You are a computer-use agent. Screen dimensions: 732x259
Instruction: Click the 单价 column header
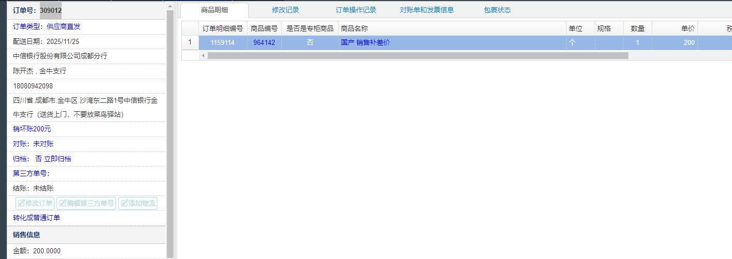pos(674,28)
